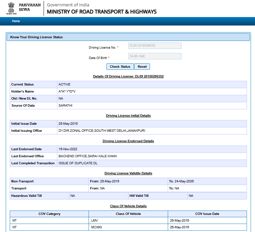Image resolution: width=255 pixels, height=232 pixels.
Task: Click the Class Of Vehicle column header
Action: 128,214
